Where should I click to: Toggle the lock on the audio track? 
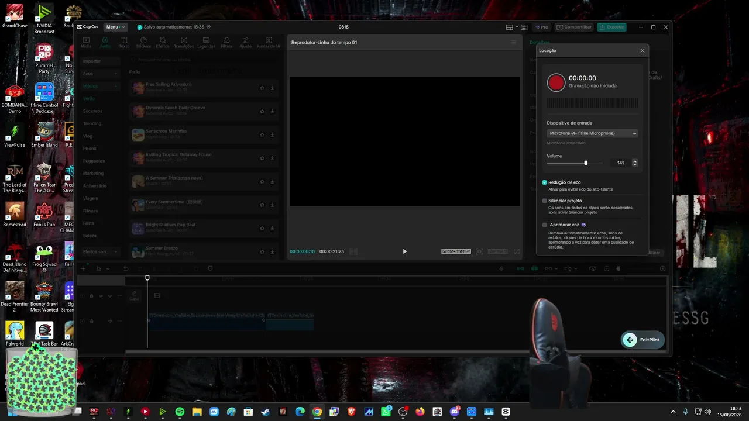(x=91, y=321)
